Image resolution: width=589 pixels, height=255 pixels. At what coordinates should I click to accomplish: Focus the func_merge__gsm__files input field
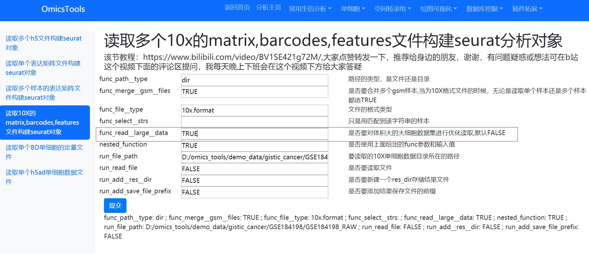coord(255,92)
